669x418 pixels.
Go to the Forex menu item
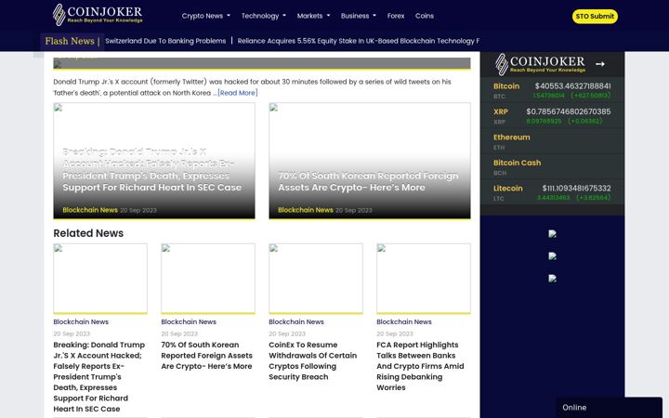click(x=396, y=16)
